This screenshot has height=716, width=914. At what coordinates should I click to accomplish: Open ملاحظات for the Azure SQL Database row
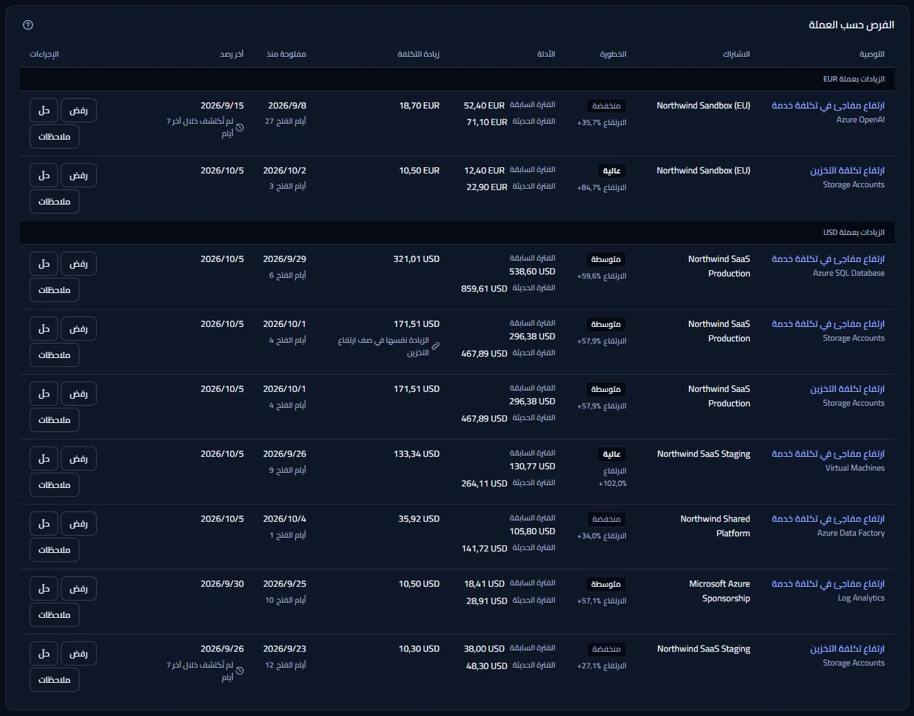(x=55, y=290)
